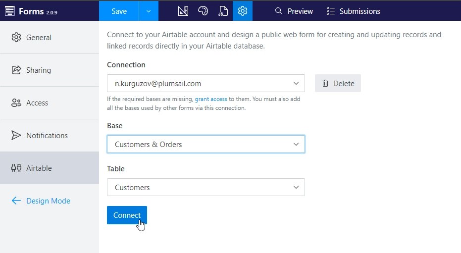Image resolution: width=461 pixels, height=253 pixels.
Task: Open the Connection account dropdown
Action: [206, 84]
